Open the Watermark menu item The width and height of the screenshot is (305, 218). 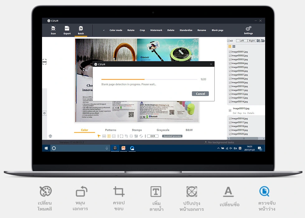[x=156, y=30]
